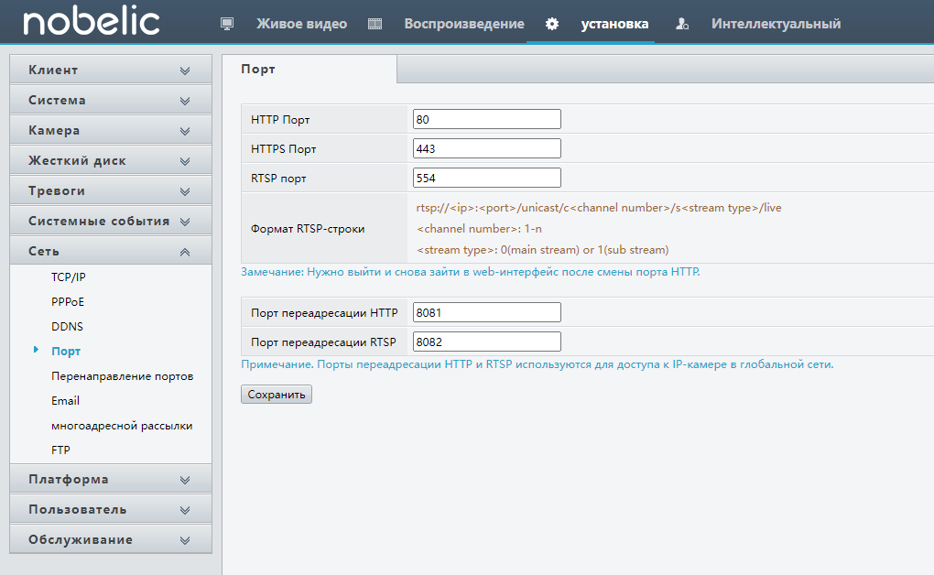
Task: Expand the Камера section
Action: pos(111,131)
